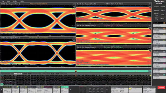Click the corner handle icon of Plot 1
This screenshot has width=166, height=93.
[74, 7]
